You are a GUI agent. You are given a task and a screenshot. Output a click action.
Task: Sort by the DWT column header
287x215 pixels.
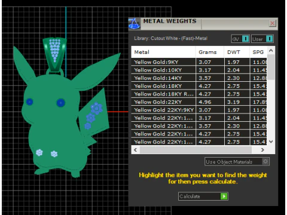click(x=237, y=52)
